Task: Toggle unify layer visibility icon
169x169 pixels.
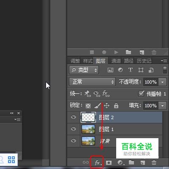Action: (x=97, y=94)
